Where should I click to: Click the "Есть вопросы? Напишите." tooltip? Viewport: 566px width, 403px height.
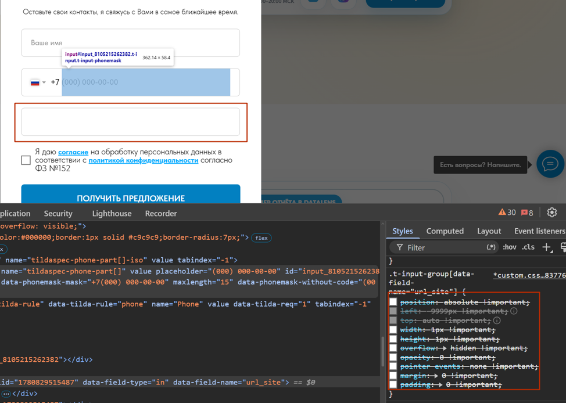point(480,165)
